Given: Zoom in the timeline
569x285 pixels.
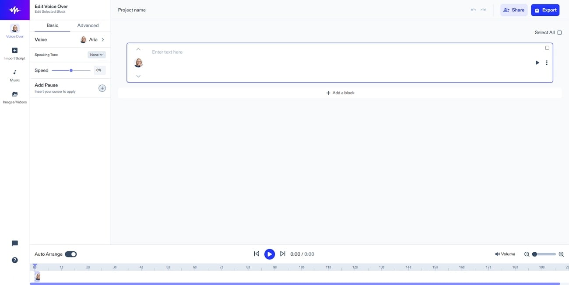Looking at the screenshot, I should [561, 254].
